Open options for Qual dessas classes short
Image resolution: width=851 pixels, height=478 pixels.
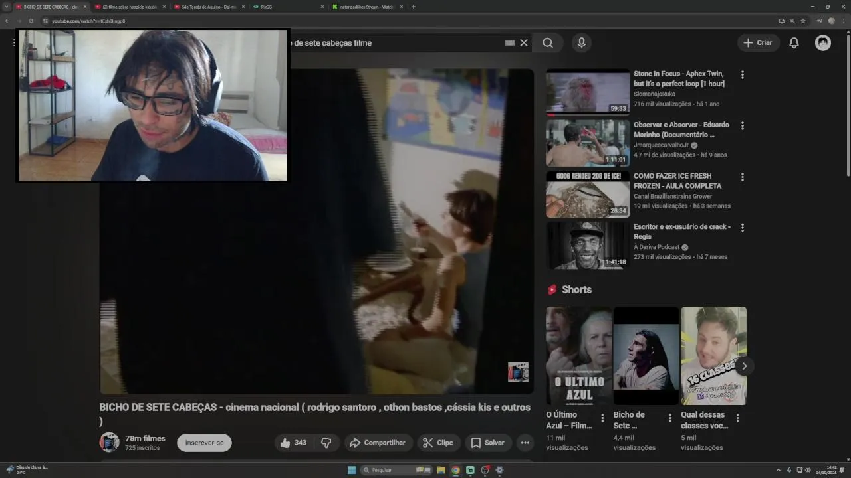737,418
